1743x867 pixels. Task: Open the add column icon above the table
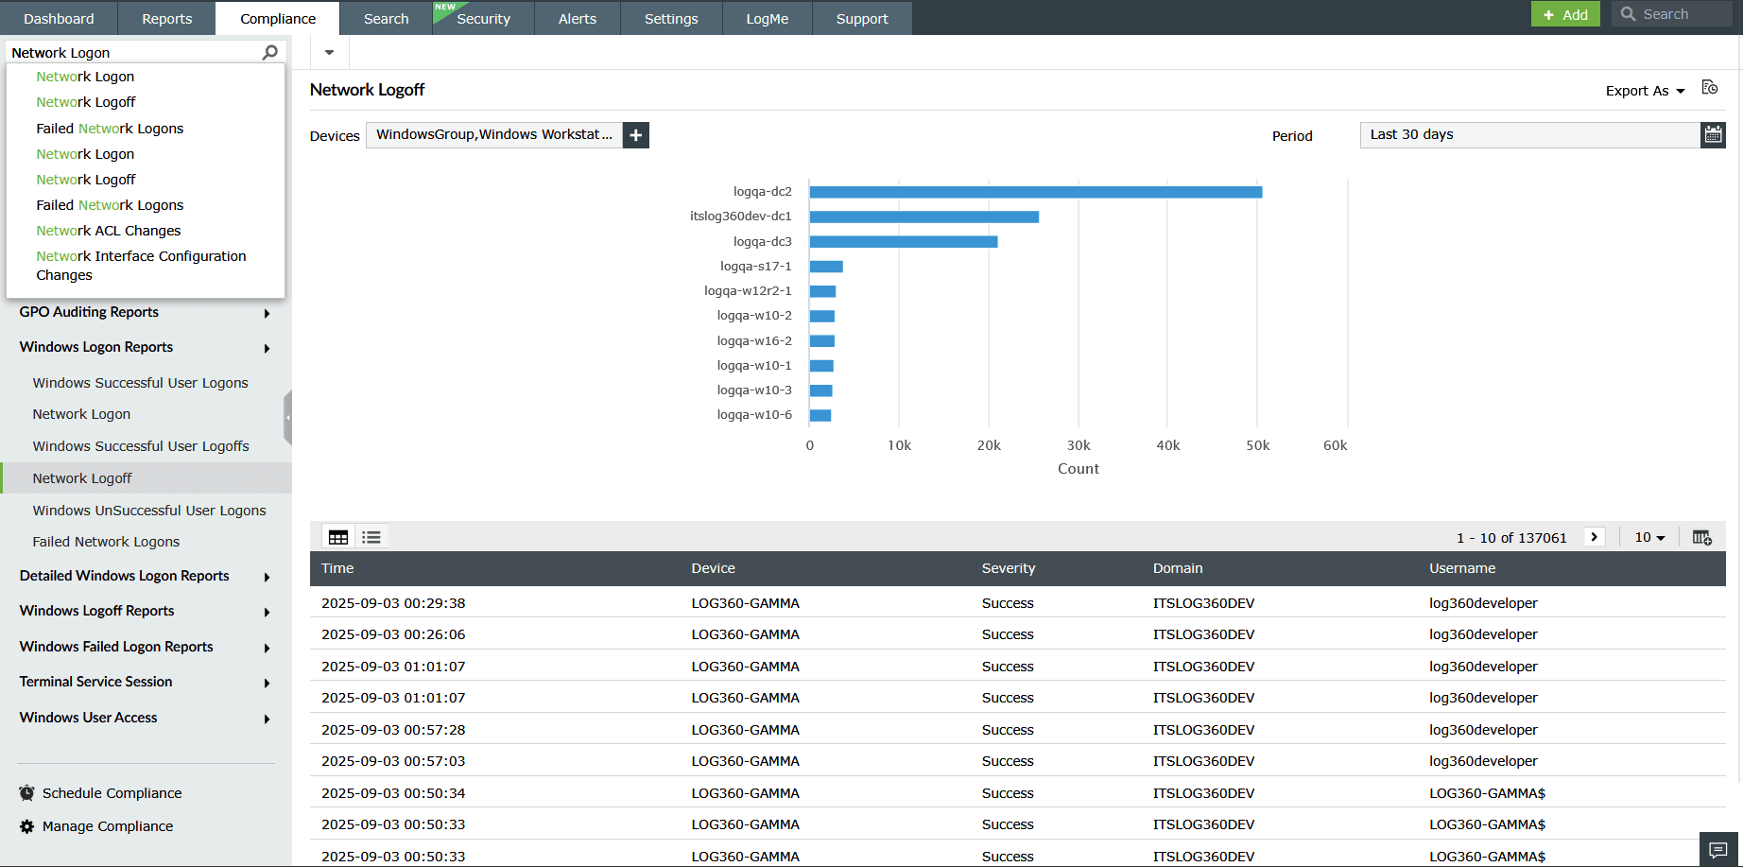[x=1701, y=536]
